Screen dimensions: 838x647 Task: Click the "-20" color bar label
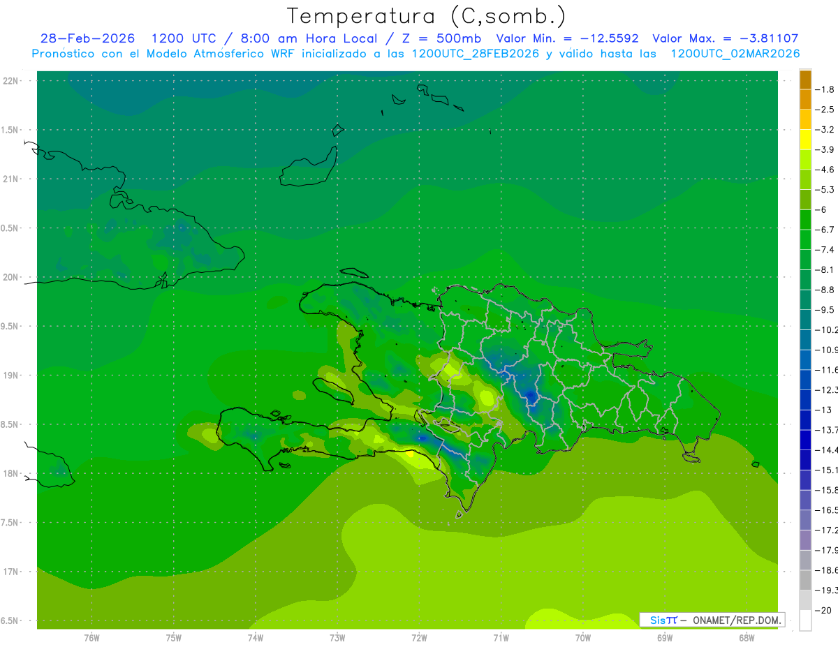(823, 609)
